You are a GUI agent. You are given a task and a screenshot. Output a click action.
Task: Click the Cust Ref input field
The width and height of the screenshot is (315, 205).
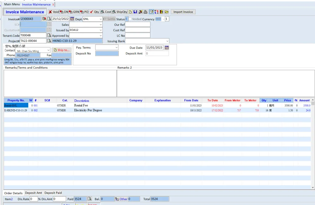(138, 30)
